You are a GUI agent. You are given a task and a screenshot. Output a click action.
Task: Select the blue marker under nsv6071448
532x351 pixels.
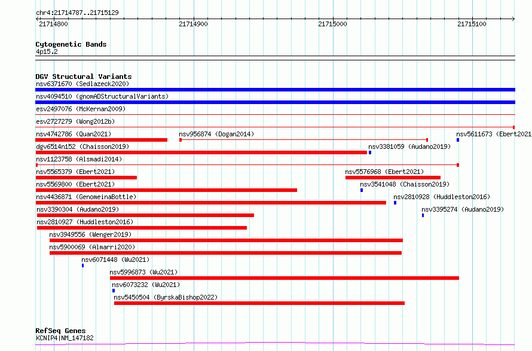point(82,265)
